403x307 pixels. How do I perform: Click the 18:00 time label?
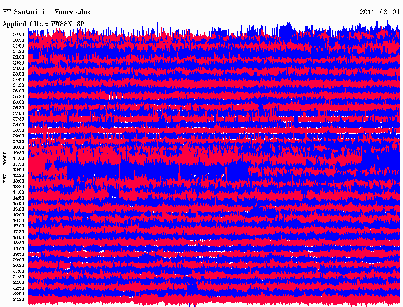click(18, 237)
